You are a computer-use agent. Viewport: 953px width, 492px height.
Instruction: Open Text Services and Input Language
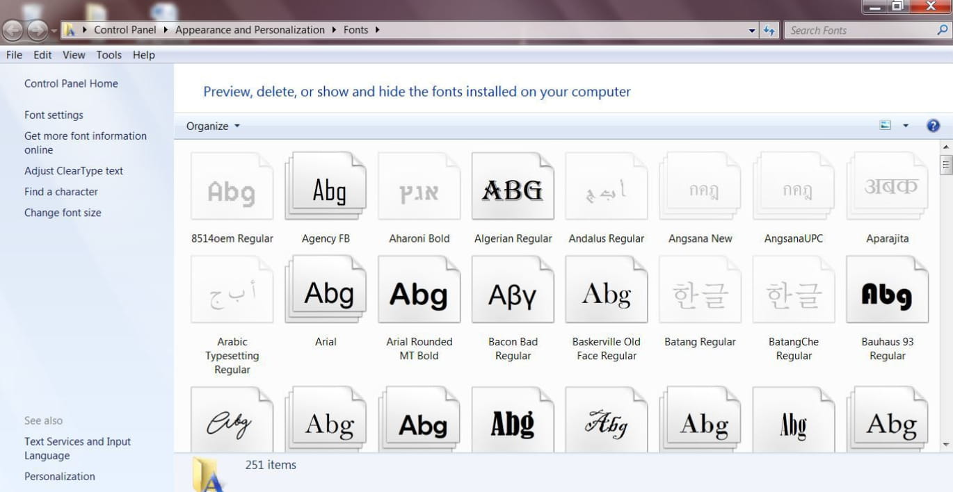pyautogui.click(x=77, y=448)
